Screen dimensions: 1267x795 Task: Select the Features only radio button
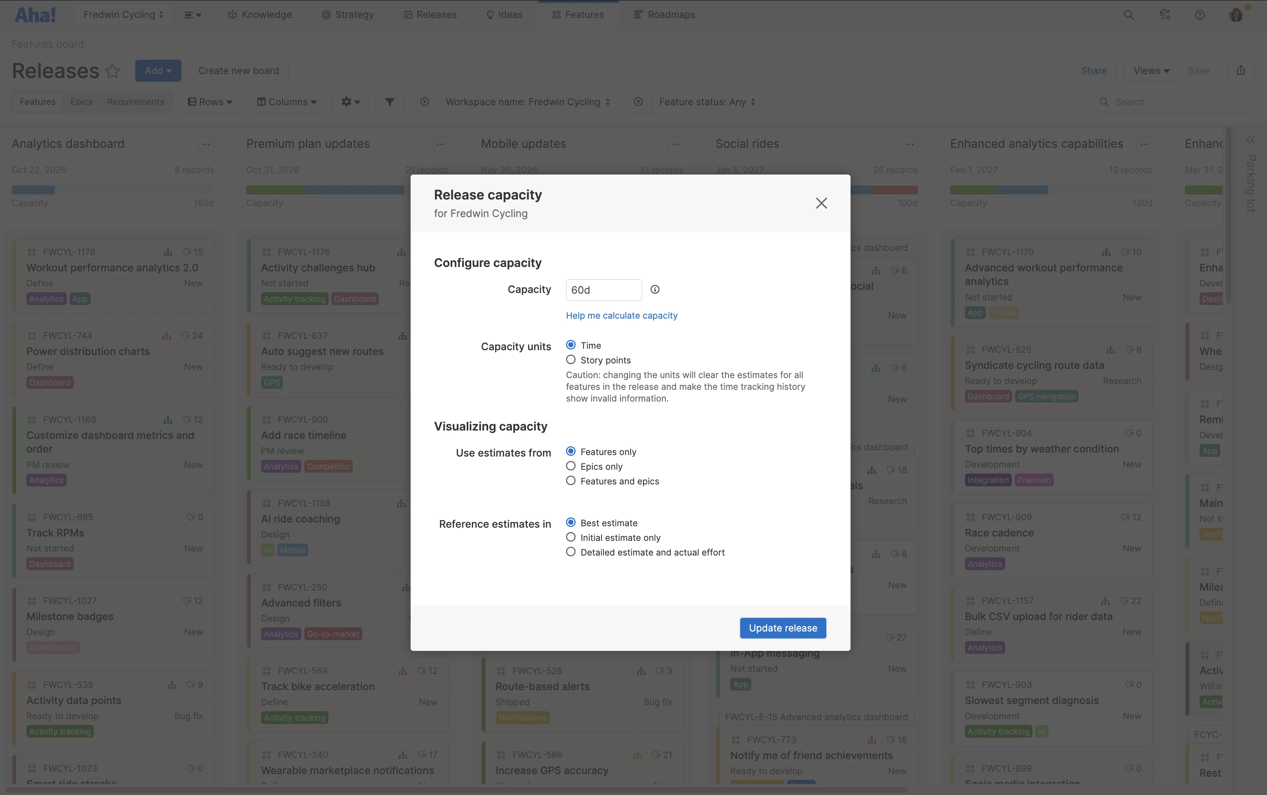(x=571, y=451)
